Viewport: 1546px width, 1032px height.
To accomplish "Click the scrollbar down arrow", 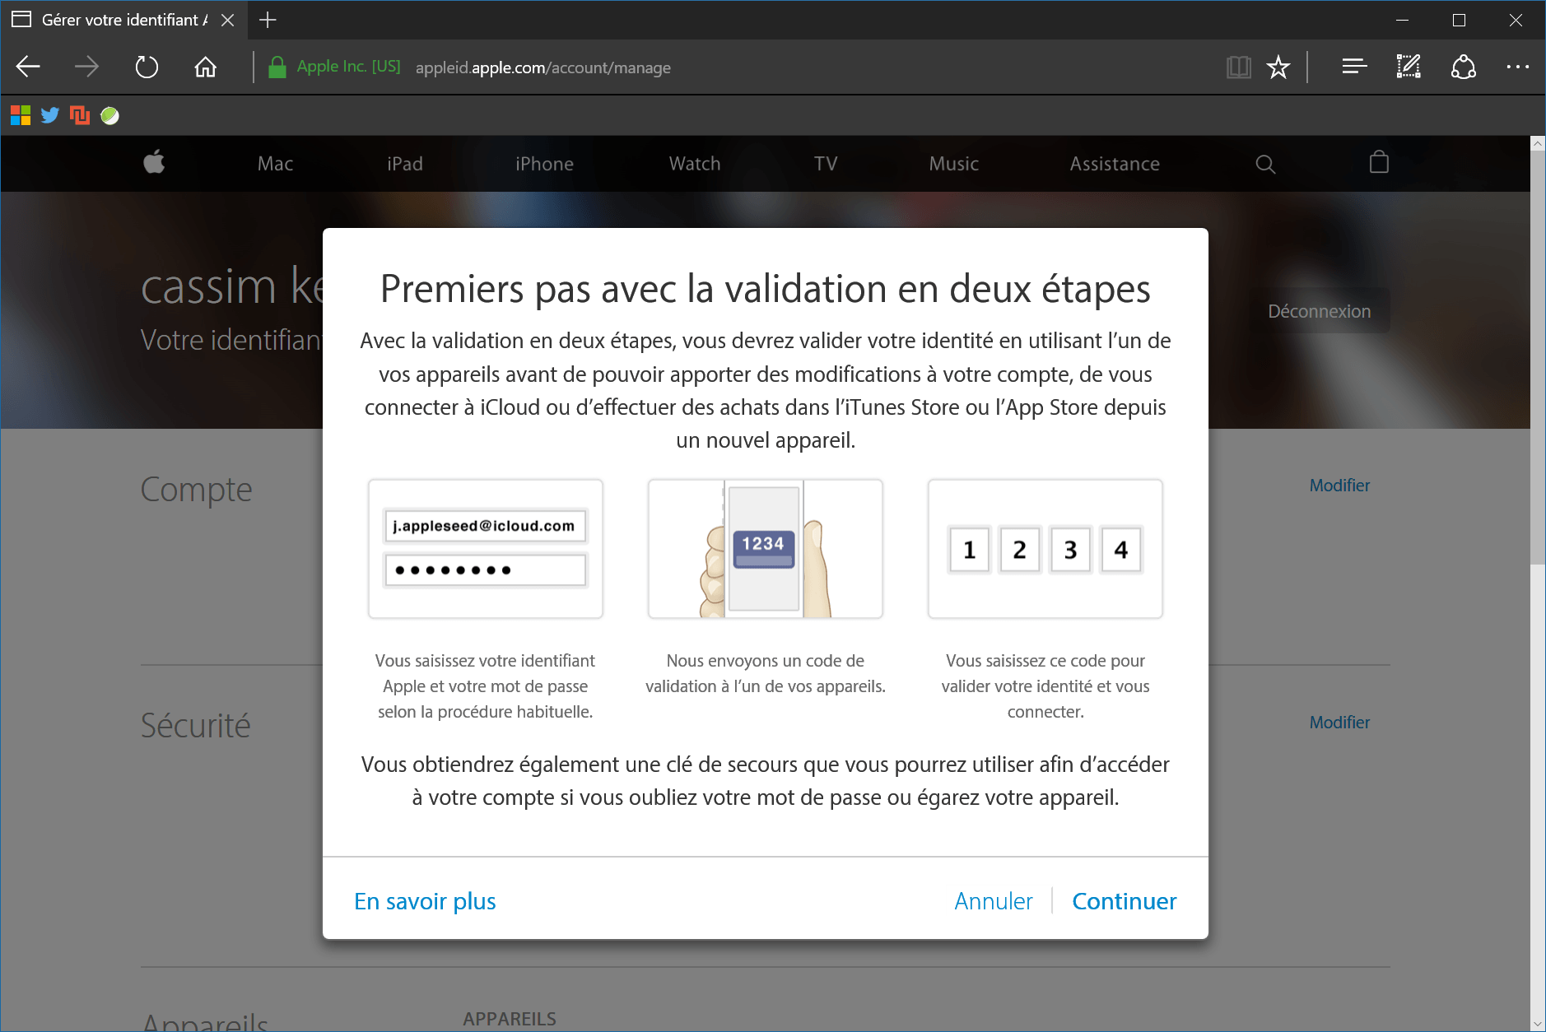I will point(1537,1023).
